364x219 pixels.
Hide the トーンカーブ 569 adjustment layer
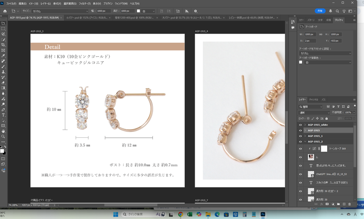click(x=300, y=149)
